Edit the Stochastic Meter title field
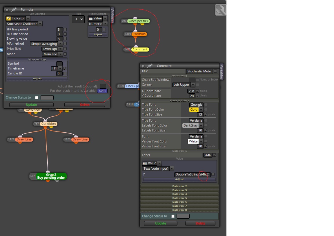Viewport: 334px width, 236px height. click(199, 71)
